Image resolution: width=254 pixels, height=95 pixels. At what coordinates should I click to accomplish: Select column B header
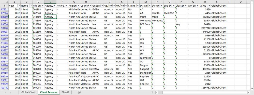pyautogui.click(x=14, y=2)
